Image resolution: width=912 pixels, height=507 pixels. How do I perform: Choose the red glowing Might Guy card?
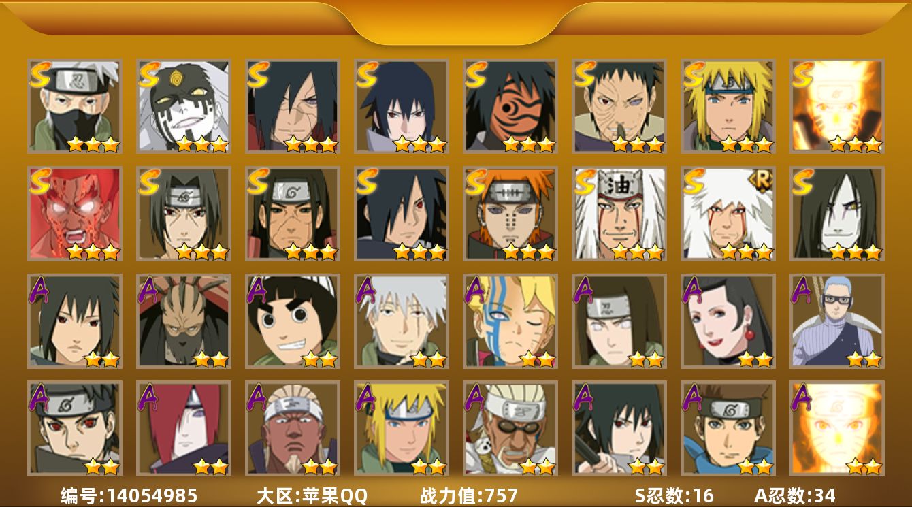click(x=75, y=214)
